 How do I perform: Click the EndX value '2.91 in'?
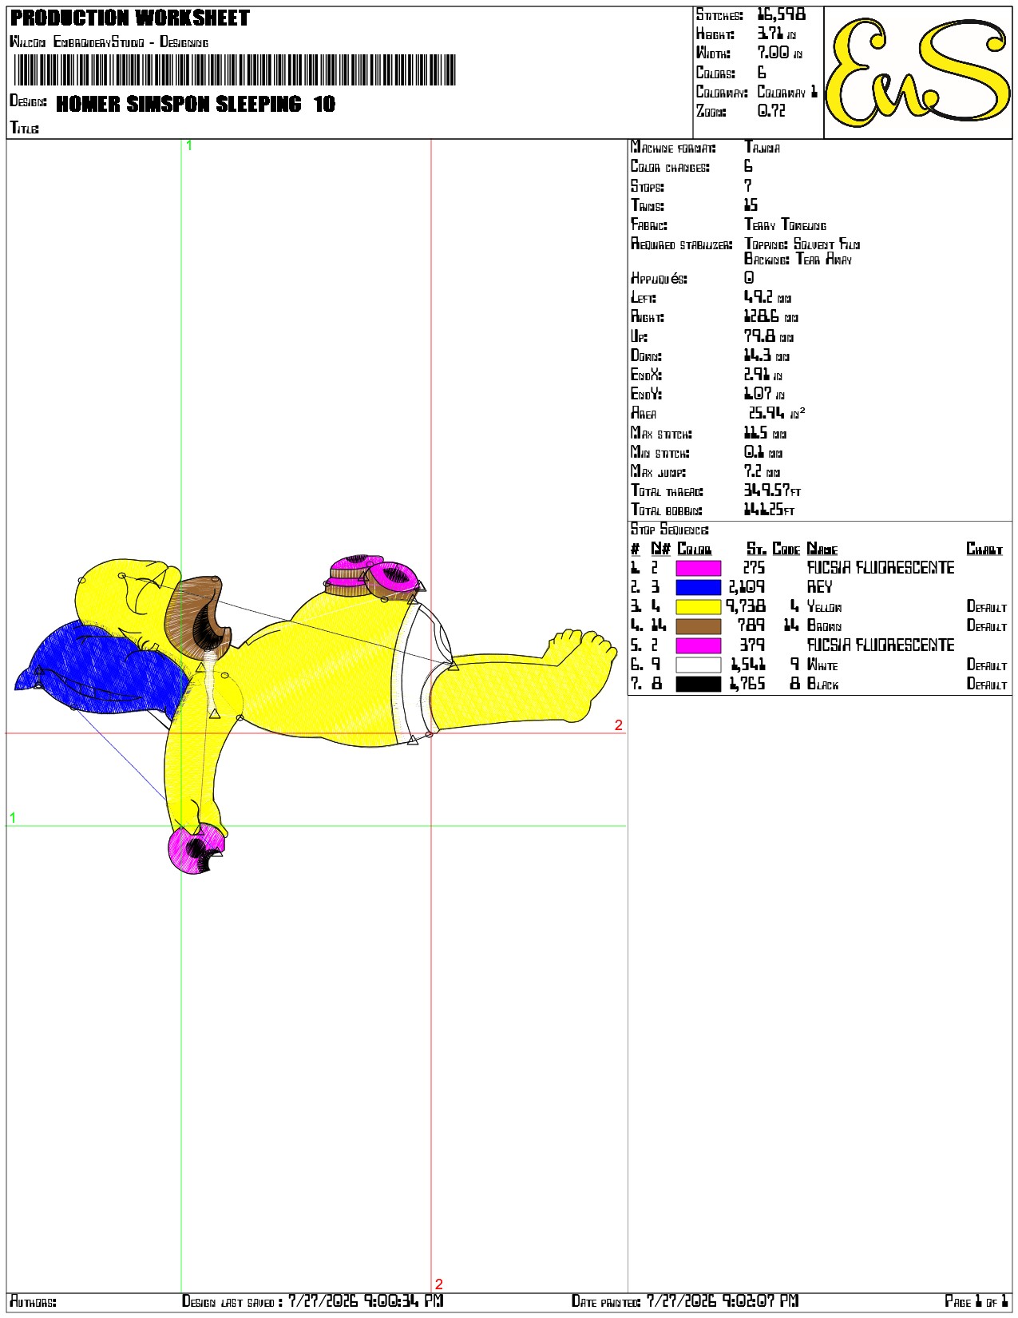763,375
